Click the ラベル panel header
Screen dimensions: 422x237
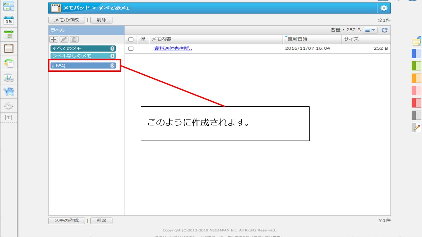pos(86,30)
